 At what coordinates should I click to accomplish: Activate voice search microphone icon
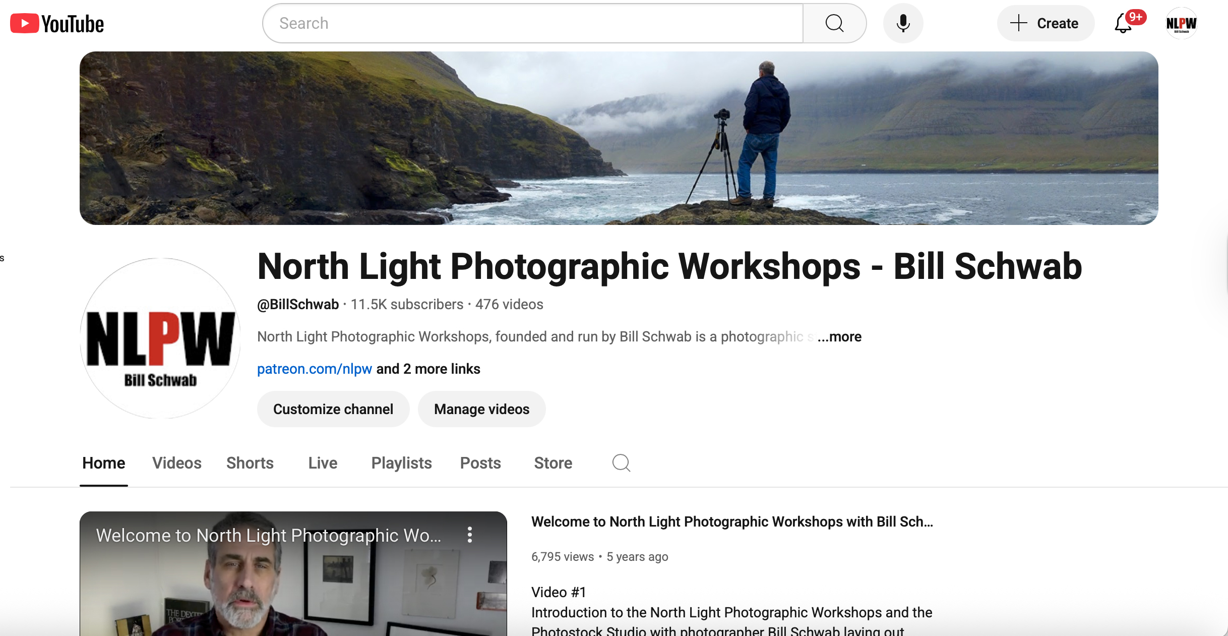click(903, 23)
